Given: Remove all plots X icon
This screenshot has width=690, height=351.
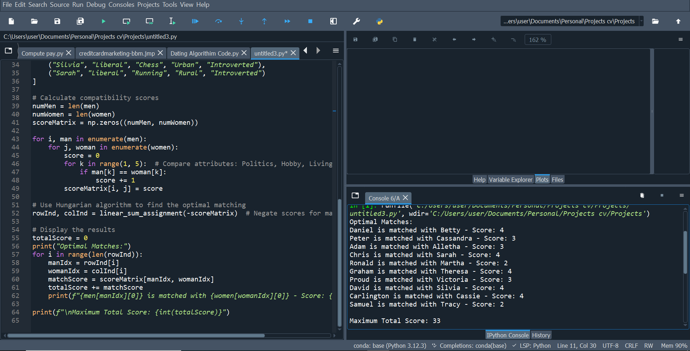Looking at the screenshot, I should (x=434, y=39).
